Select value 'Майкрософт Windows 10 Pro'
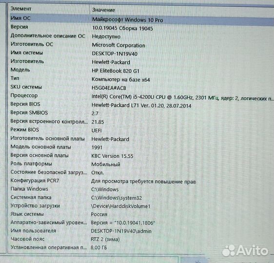Viewport: 274px width, 263px height. point(127,19)
